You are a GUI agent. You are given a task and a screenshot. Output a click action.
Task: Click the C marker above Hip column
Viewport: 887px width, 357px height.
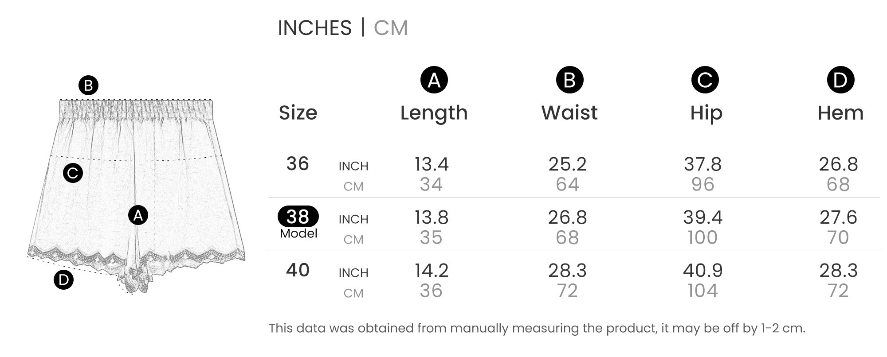coord(705,80)
